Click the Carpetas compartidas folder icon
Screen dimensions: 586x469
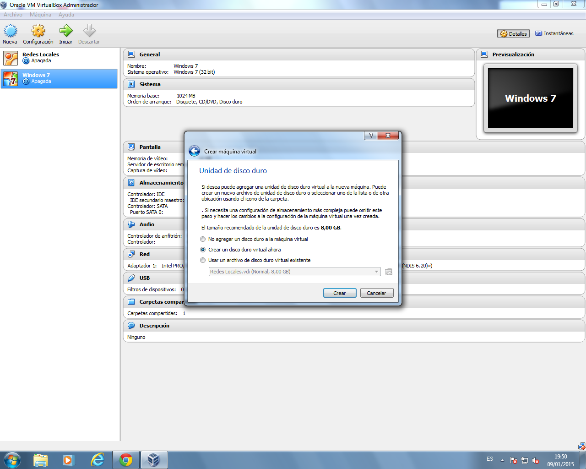(x=131, y=302)
